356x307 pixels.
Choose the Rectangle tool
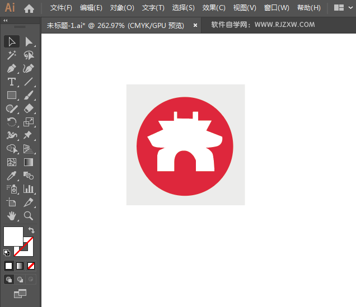click(x=12, y=95)
